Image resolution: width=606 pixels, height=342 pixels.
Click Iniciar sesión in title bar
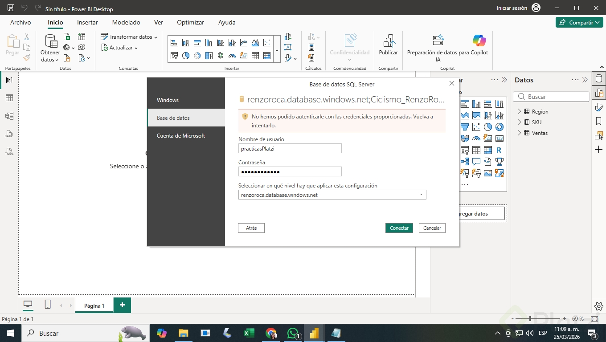coord(519,8)
